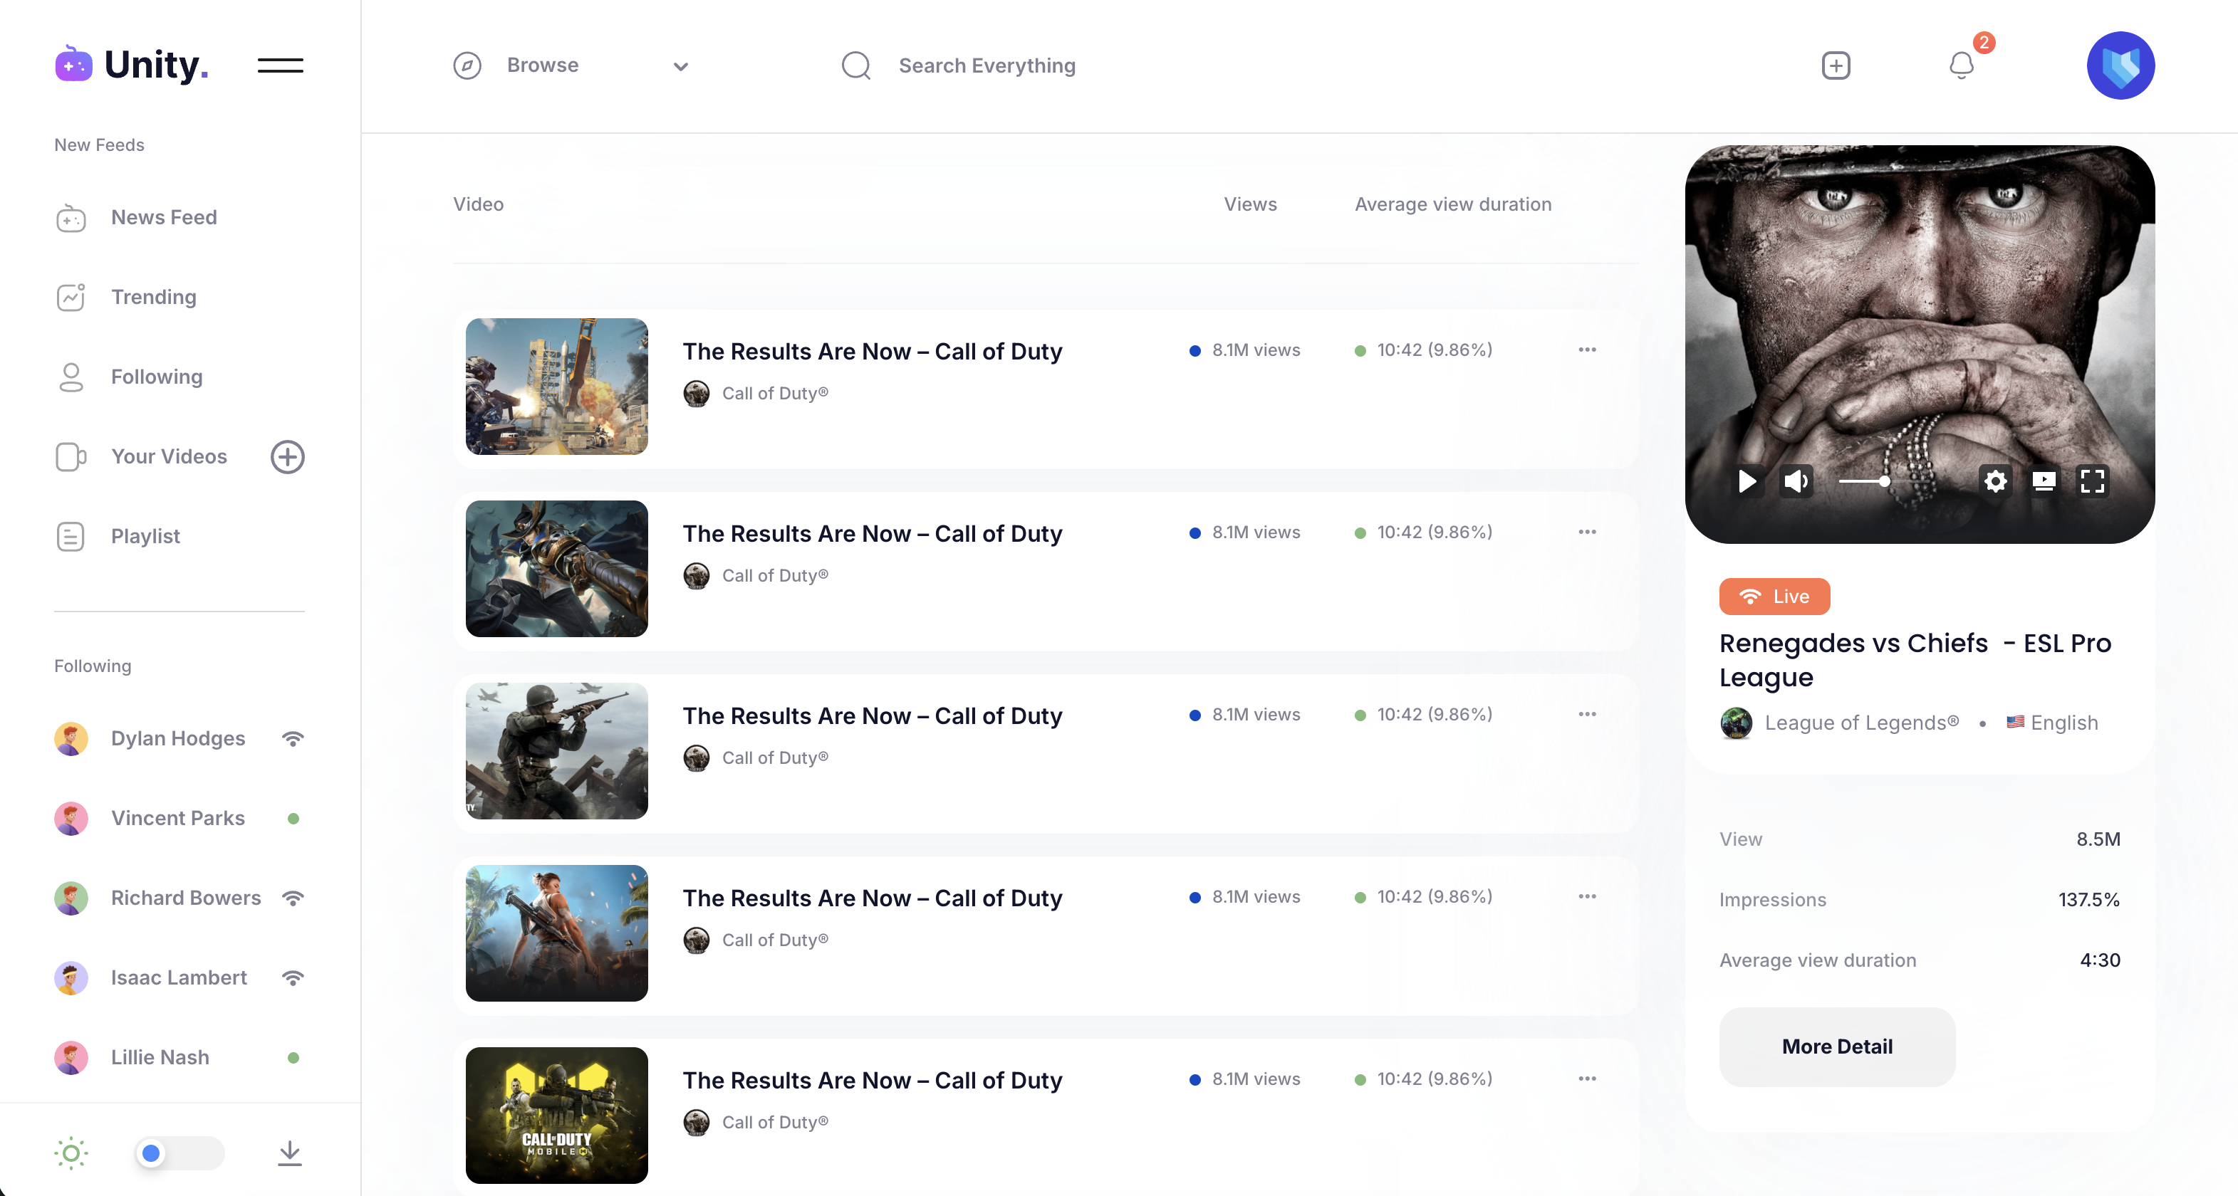Expand the Browse dropdown chevron
Screen dimensions: 2238x1196
(681, 66)
